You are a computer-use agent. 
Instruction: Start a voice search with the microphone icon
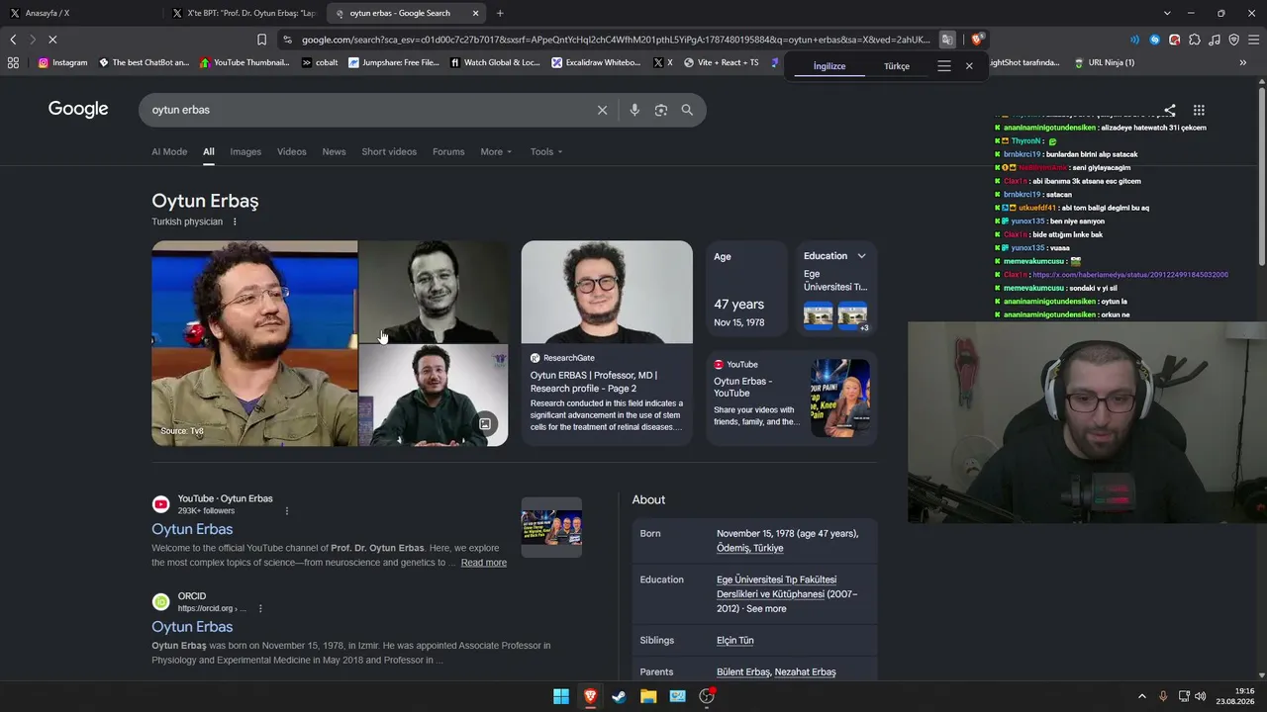click(634, 110)
